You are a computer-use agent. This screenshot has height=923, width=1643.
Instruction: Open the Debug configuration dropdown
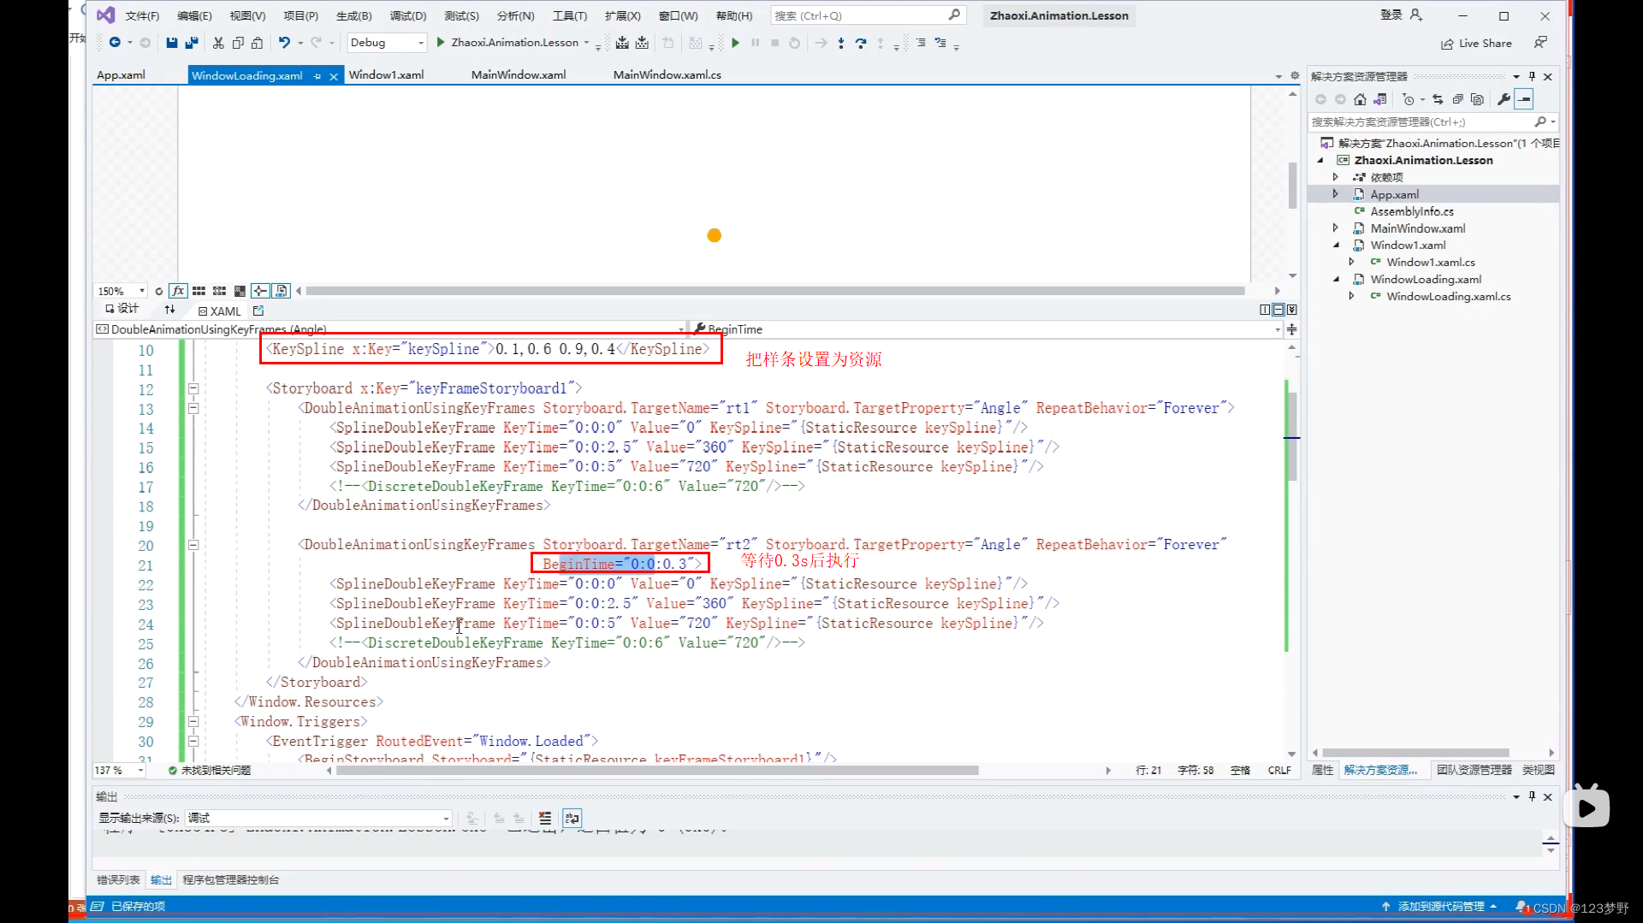point(387,43)
